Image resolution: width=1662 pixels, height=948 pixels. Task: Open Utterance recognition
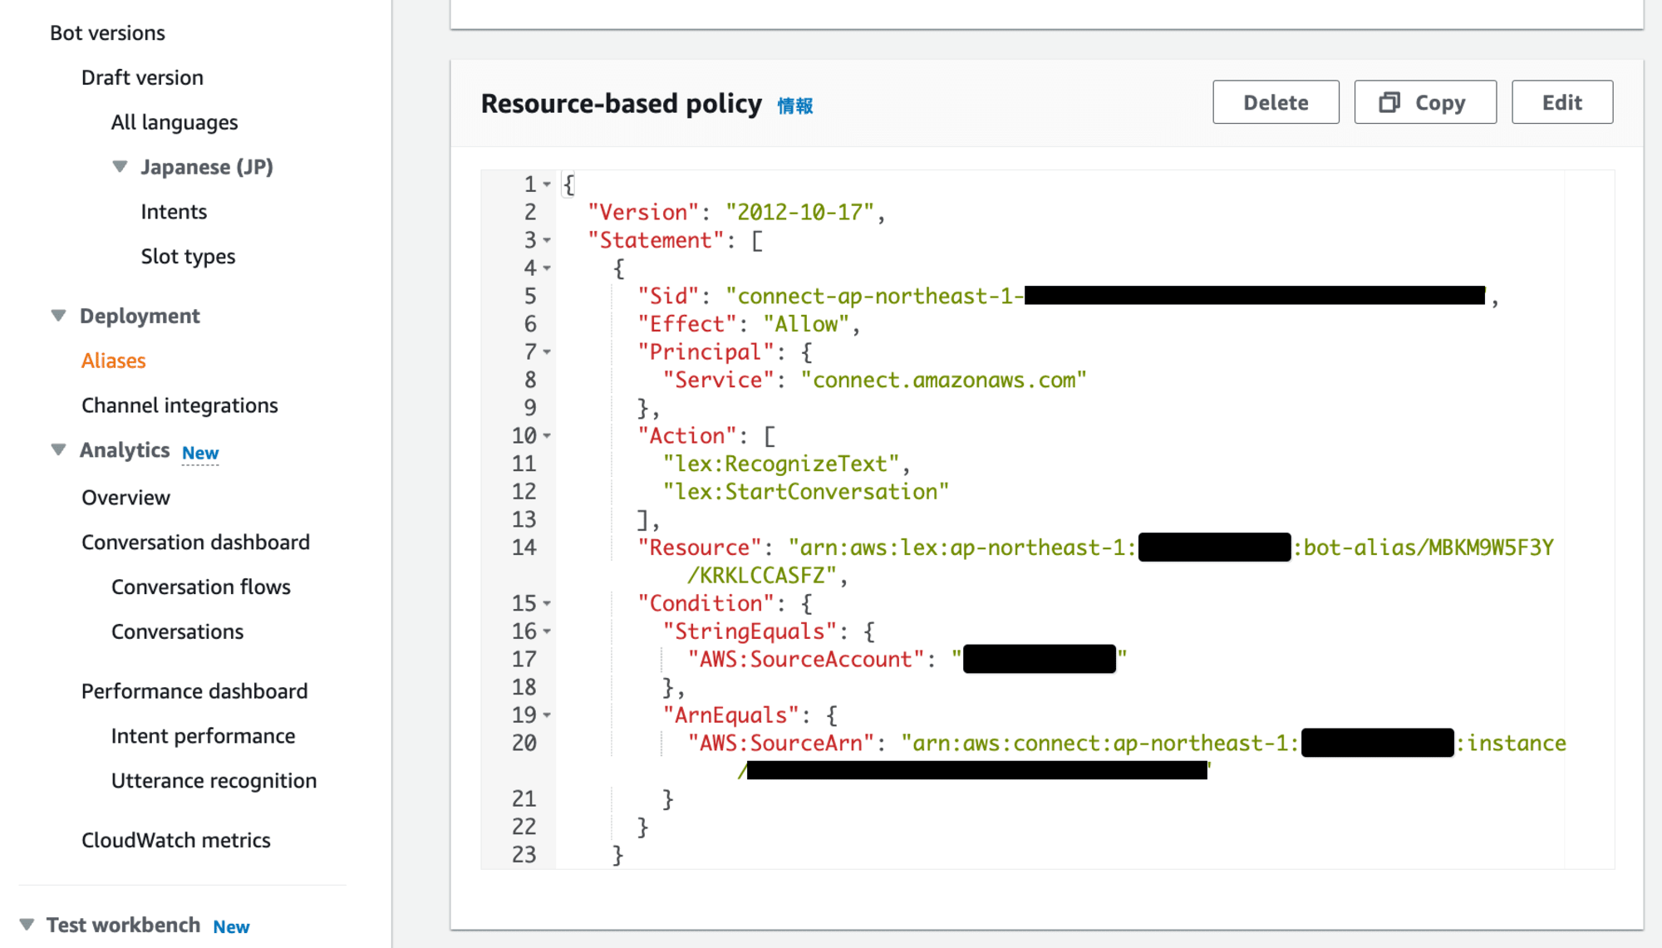[x=214, y=781]
